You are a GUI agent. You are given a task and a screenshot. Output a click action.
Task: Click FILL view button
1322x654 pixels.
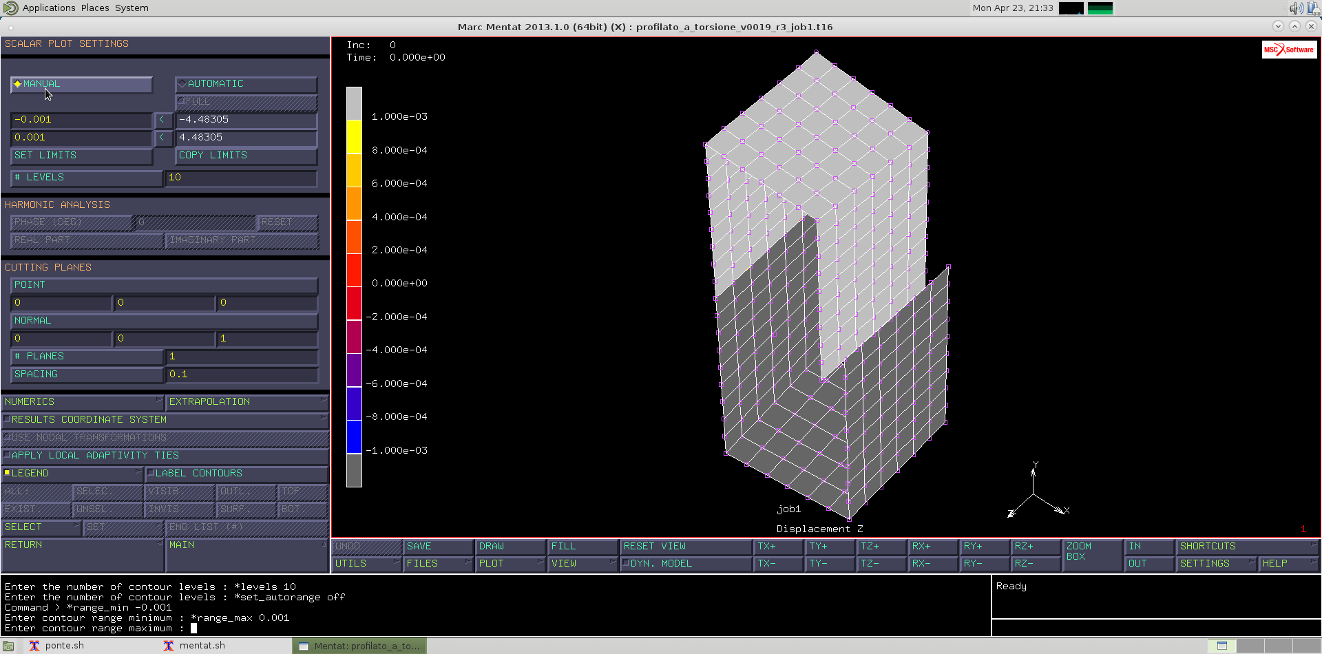coord(583,547)
